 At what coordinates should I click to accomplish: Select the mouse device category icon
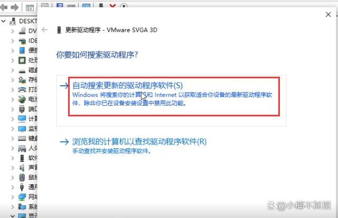22,177
